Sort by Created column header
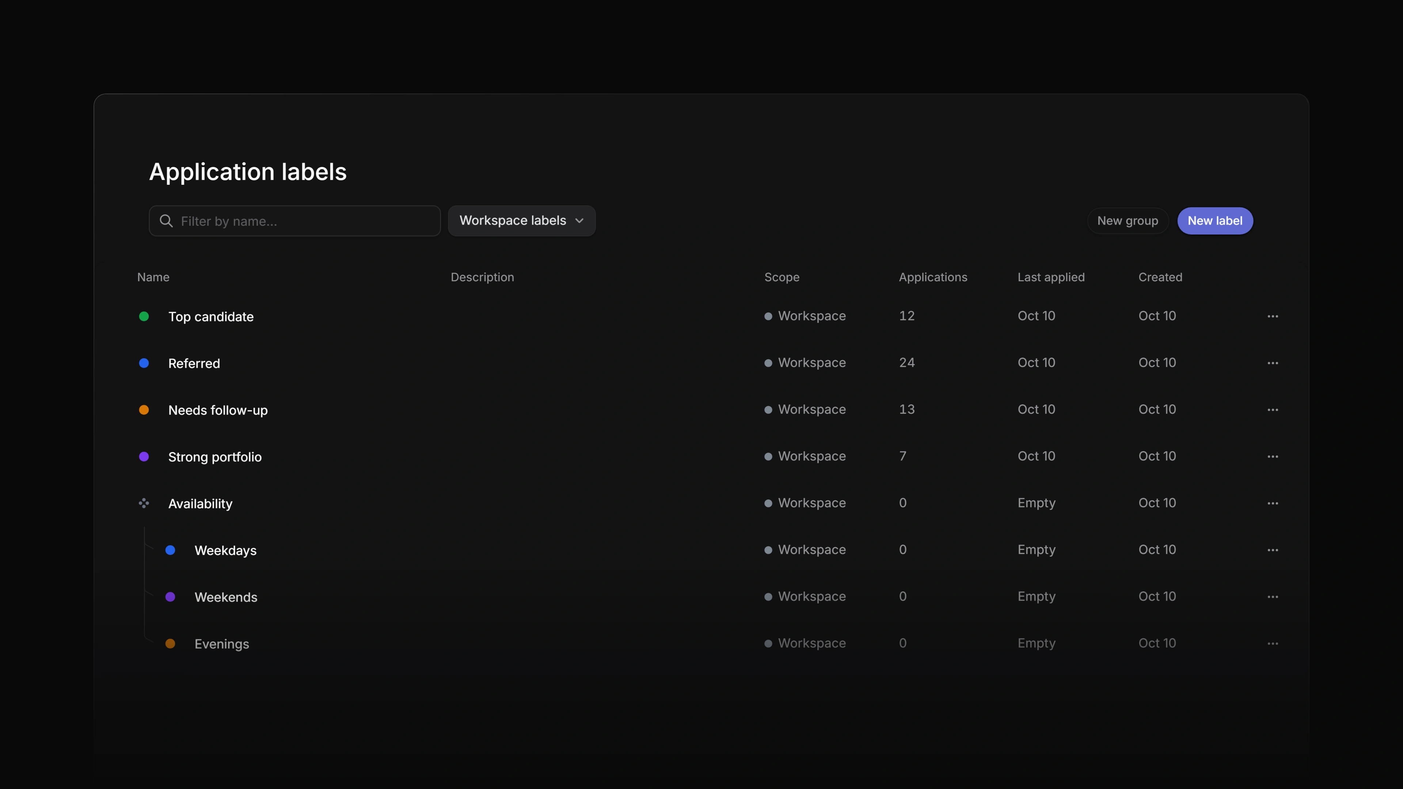Screen dimensions: 1403x789 pos(1160,277)
